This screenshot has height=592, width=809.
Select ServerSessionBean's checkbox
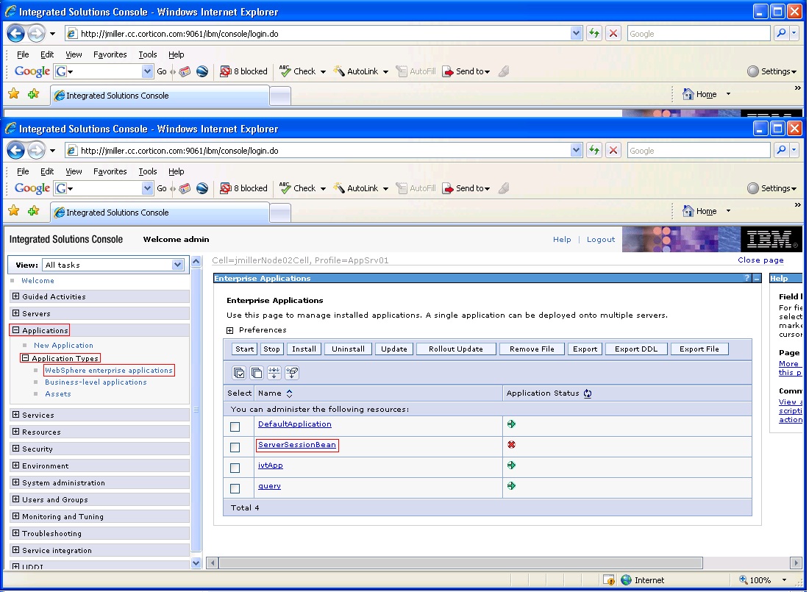tap(236, 446)
